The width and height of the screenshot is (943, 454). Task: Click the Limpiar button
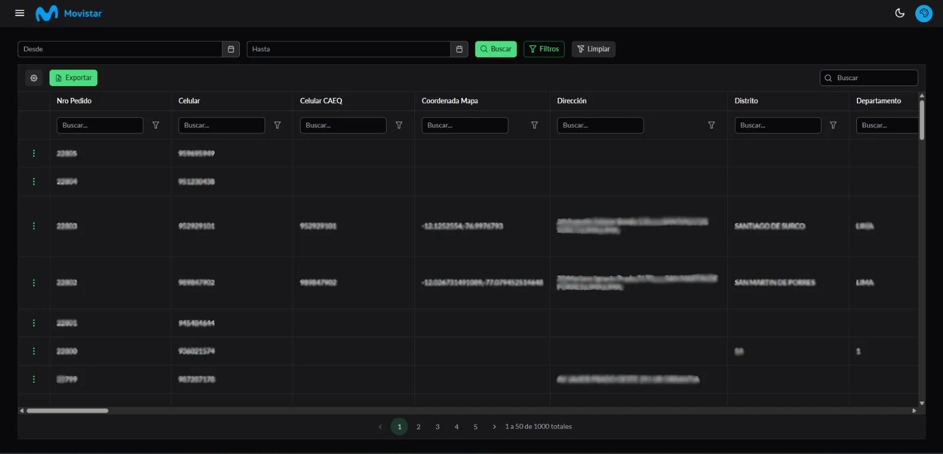click(x=594, y=49)
